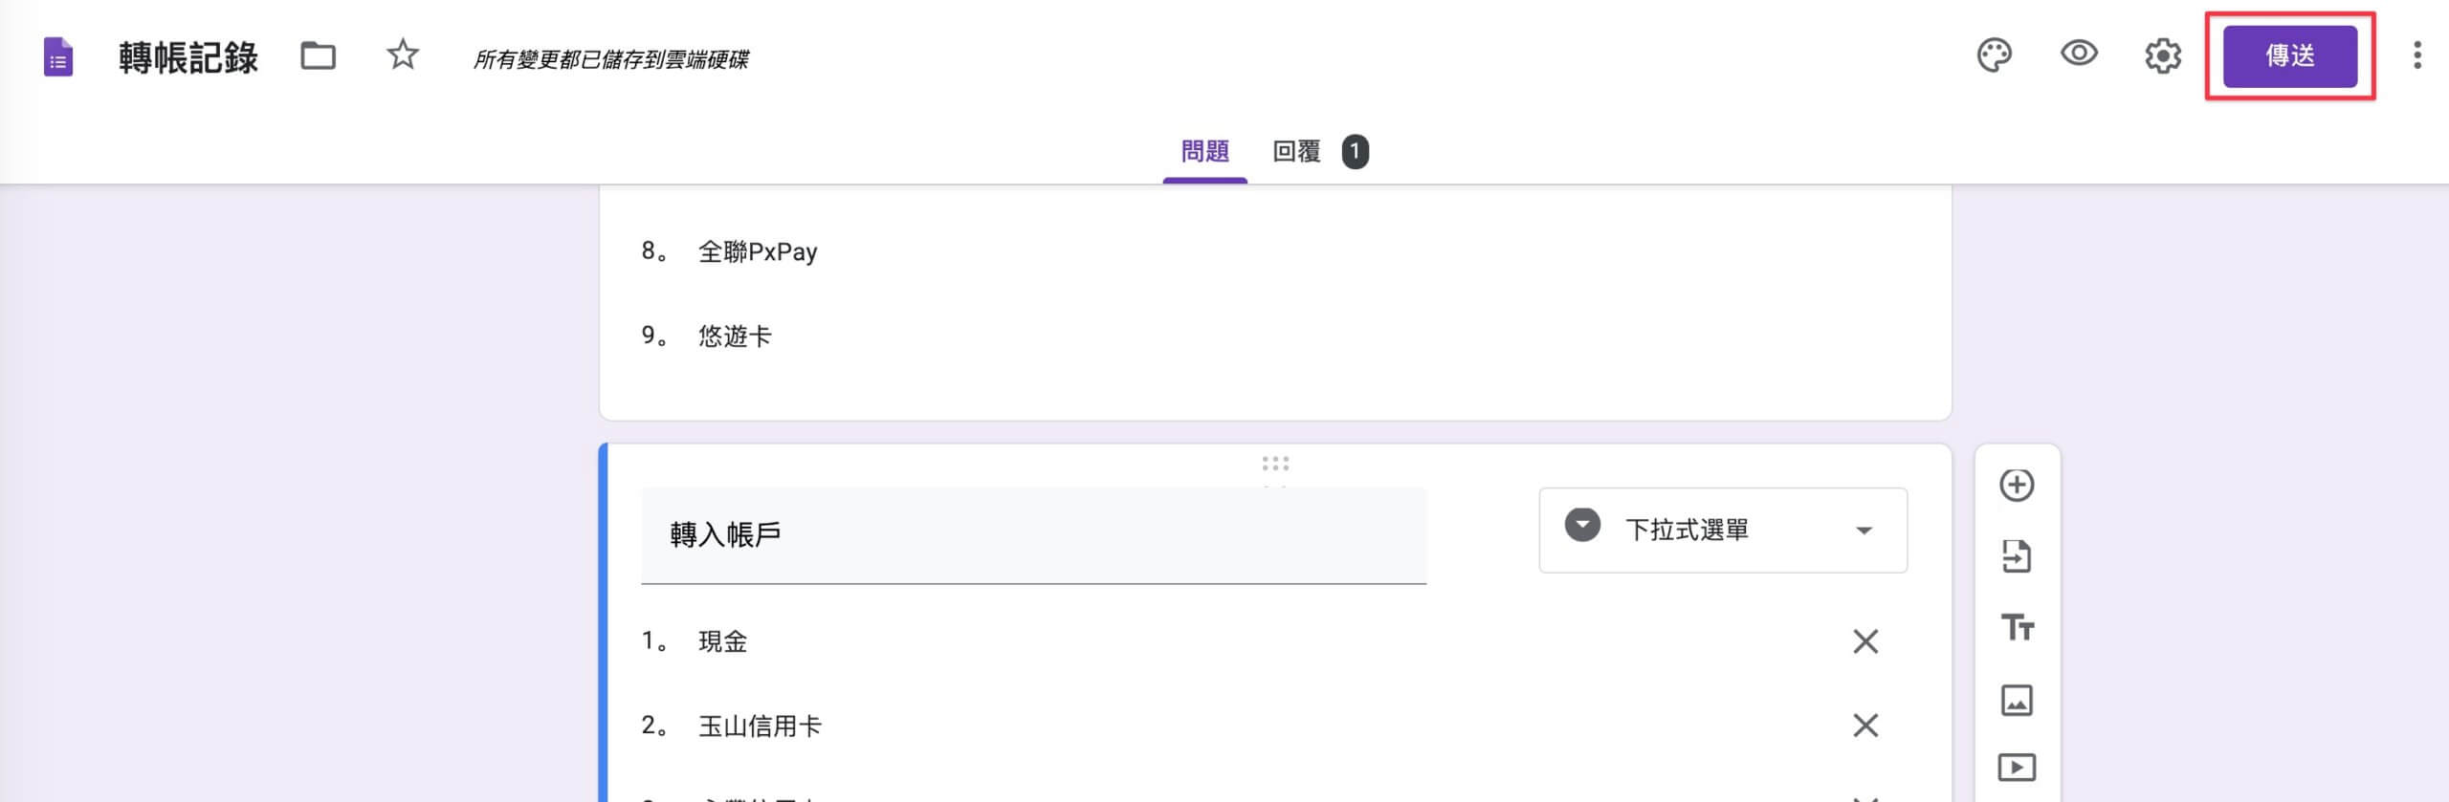Open the three-dot more options menu
The width and height of the screenshot is (2449, 802).
coord(2417,55)
